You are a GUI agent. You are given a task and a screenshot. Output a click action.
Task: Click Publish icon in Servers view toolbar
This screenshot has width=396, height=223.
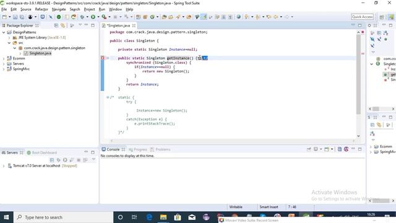[85, 160]
